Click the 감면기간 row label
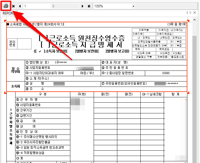Viewport: 200px width, 163px height. pos(24,116)
